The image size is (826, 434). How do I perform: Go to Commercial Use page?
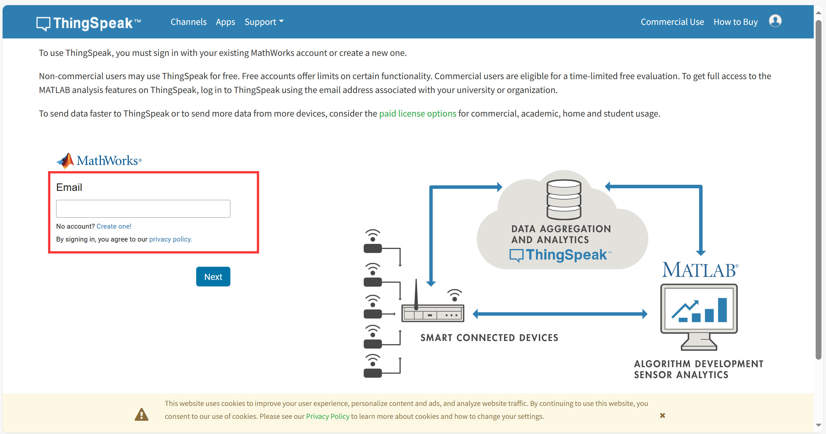coord(672,22)
